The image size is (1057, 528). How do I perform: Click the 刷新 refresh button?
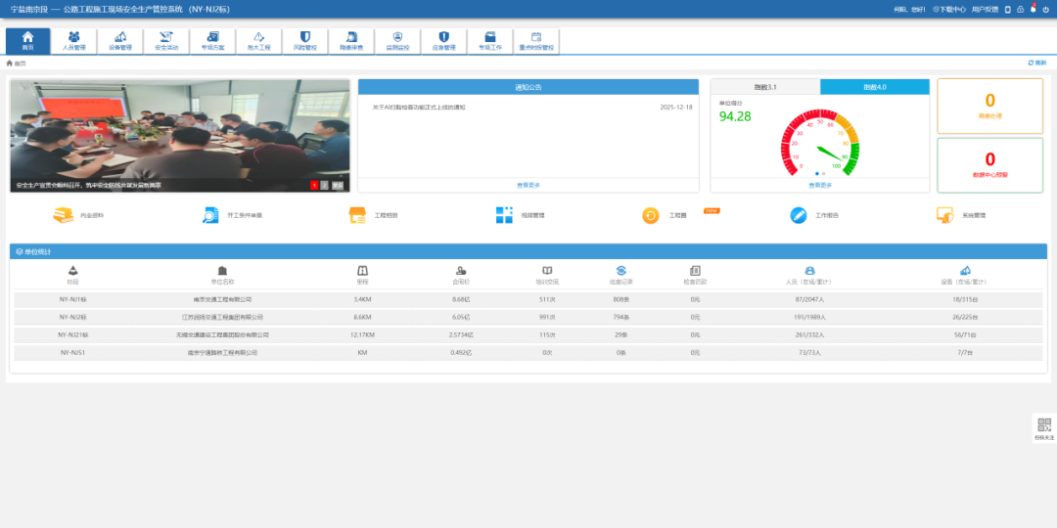(x=1036, y=63)
